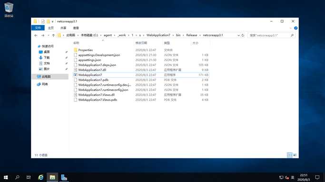This screenshot has width=325, height=182.
Task: Open taskbar search
Action: (17, 177)
